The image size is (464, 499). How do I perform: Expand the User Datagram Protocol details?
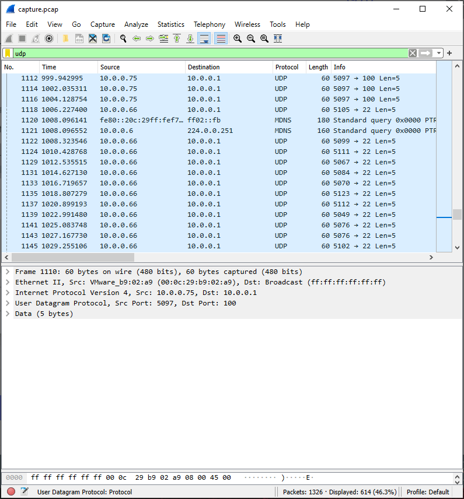tap(8, 303)
